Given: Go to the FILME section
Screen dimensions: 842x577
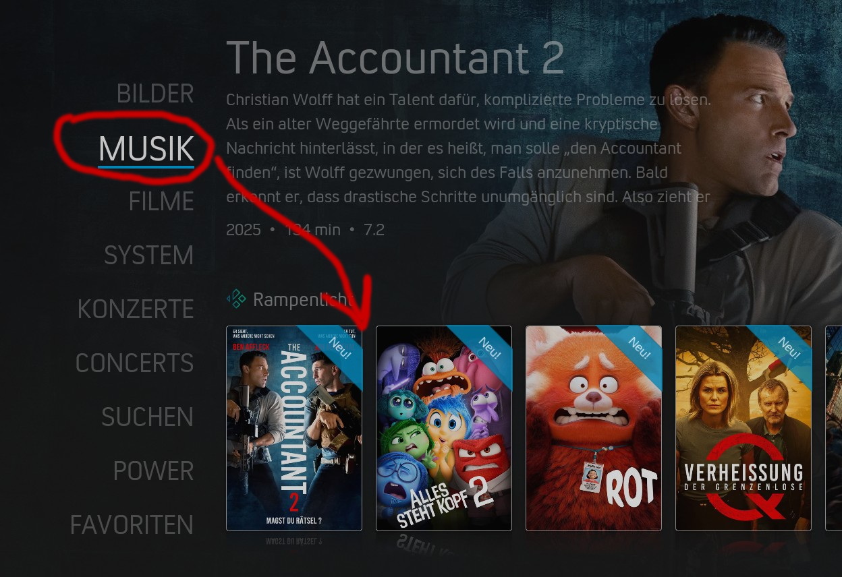Looking at the screenshot, I should point(161,202).
